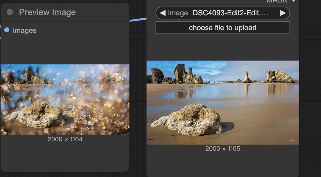Click the green MASK output slot
Image resolution: width=321 pixels, height=177 pixels.
(x=294, y=1)
